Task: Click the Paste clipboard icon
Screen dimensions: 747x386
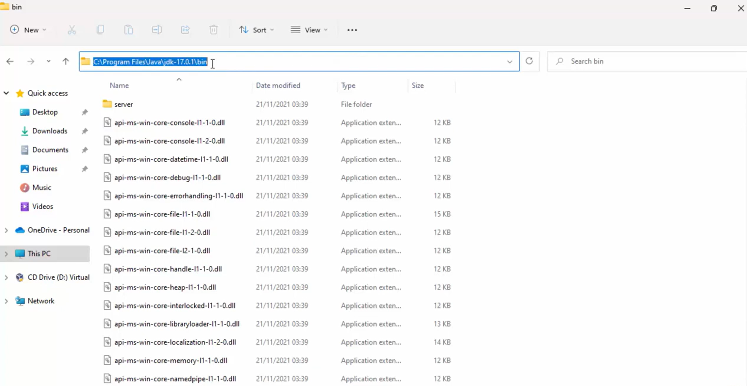Action: (x=129, y=30)
